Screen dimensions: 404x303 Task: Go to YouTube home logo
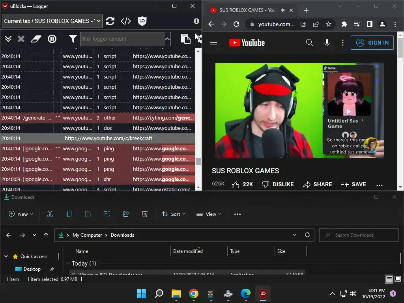click(x=247, y=43)
